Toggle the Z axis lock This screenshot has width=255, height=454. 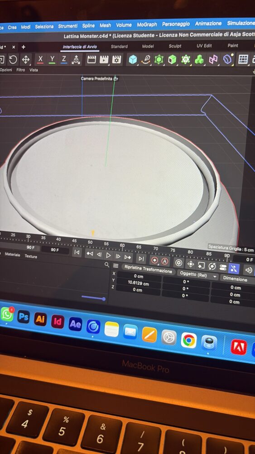coord(64,59)
